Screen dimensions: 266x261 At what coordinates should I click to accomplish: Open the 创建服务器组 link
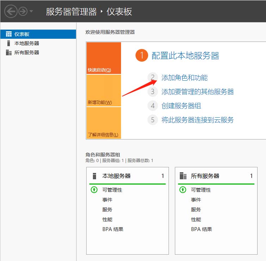[181, 106]
